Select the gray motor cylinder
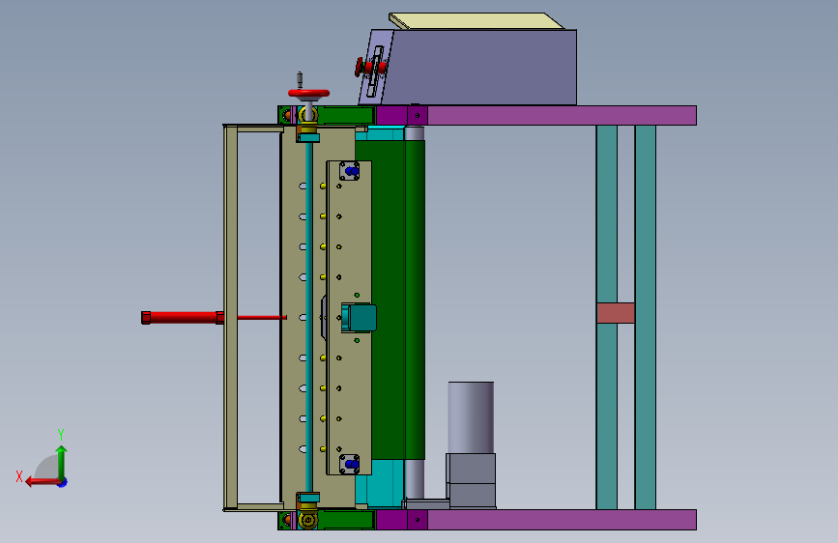This screenshot has height=543, width=838. click(x=471, y=417)
